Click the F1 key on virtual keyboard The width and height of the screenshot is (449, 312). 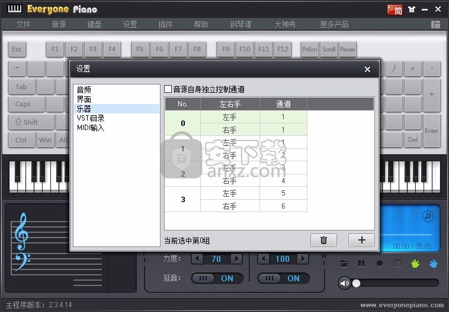pos(54,49)
